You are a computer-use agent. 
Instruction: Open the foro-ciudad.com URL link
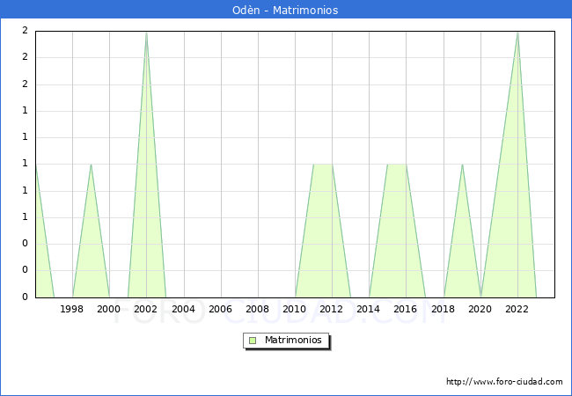tap(504, 382)
